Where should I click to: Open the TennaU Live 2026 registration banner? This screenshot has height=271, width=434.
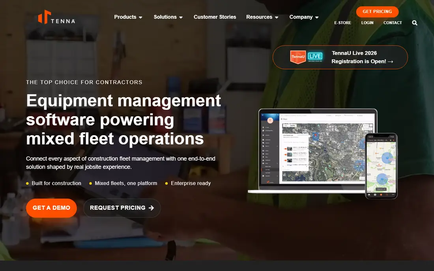click(340, 57)
